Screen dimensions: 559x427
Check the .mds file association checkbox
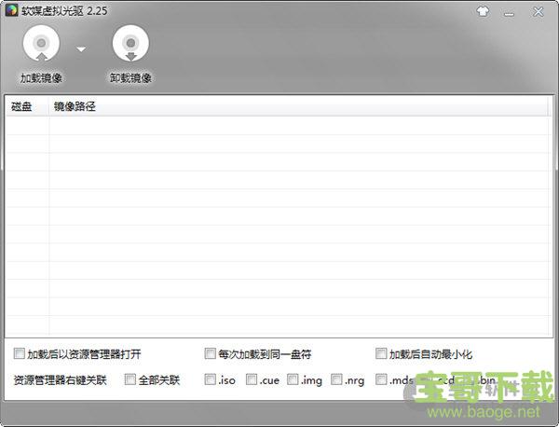[381, 379]
